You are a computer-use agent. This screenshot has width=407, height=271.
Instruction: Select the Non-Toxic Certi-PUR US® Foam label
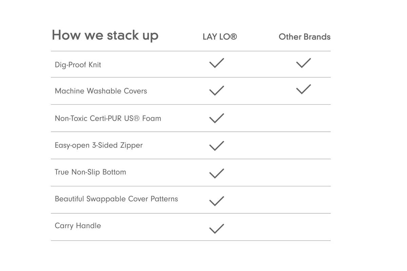[108, 119]
